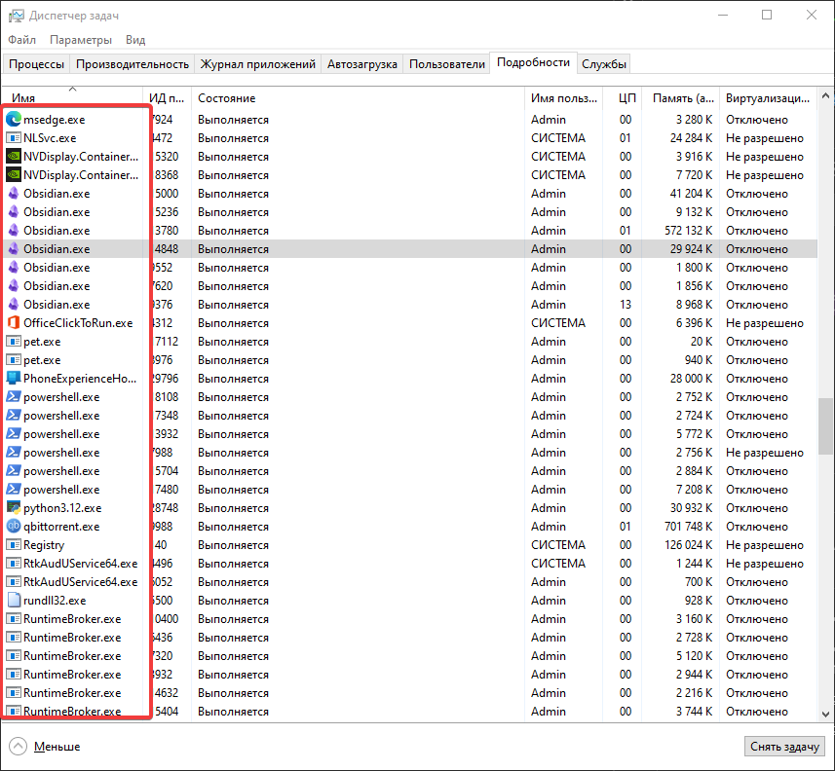This screenshot has height=771, width=835.
Task: Click the scrollbar down arrow
Action: (x=825, y=714)
